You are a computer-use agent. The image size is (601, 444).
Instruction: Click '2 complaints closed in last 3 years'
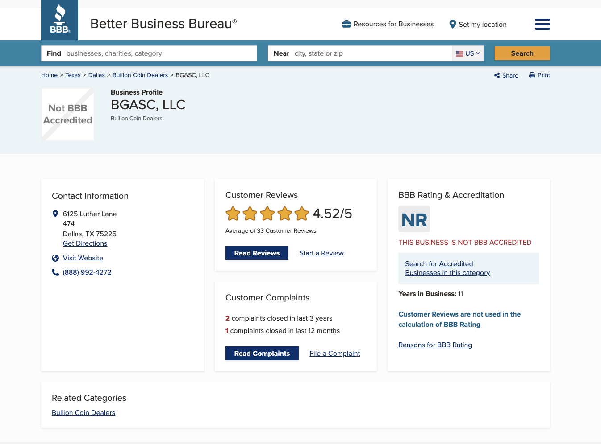pyautogui.click(x=279, y=318)
